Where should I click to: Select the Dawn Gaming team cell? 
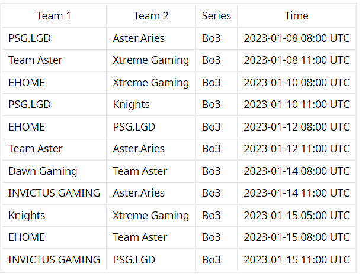(x=43, y=171)
